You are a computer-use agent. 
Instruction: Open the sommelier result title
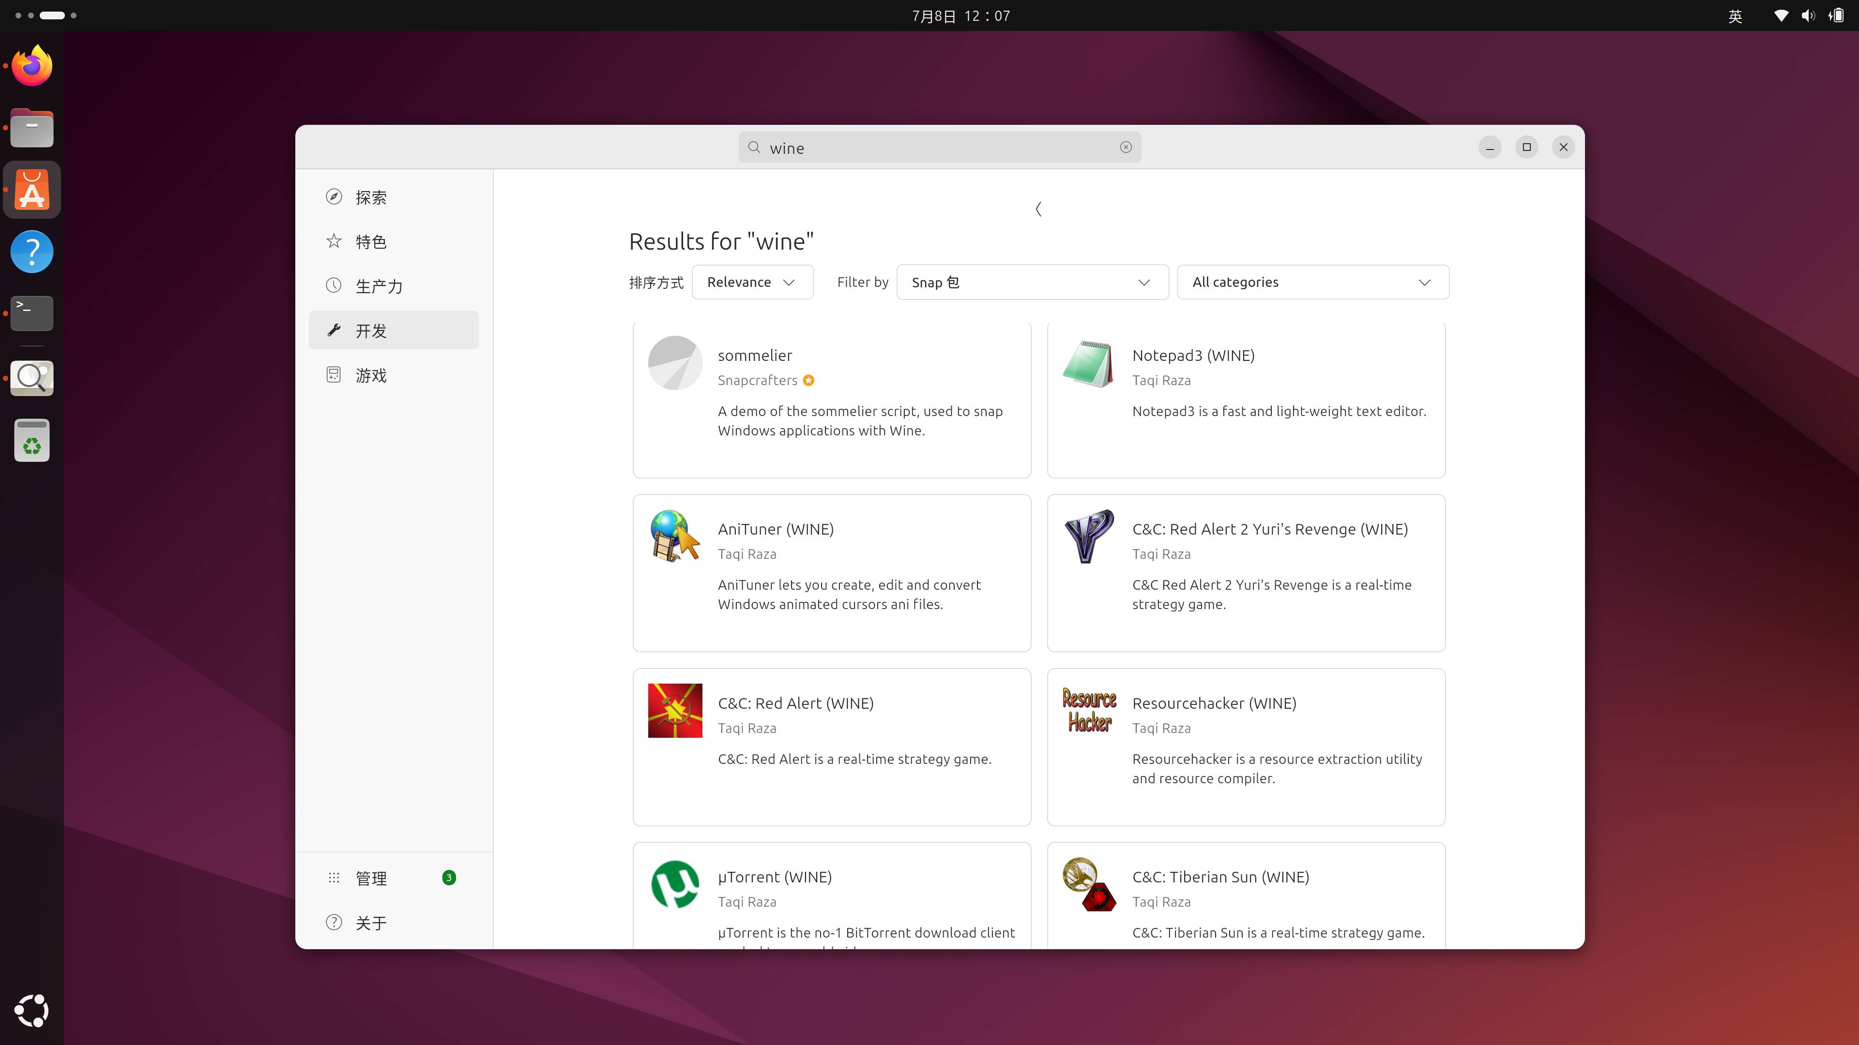(755, 355)
